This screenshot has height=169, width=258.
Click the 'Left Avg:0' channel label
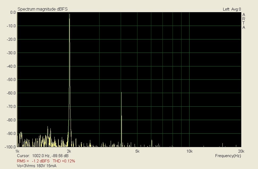232,9
